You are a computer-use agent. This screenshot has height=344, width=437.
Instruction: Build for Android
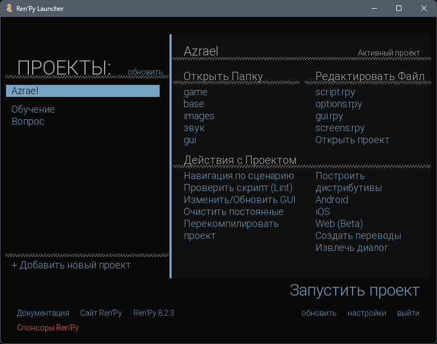click(331, 200)
